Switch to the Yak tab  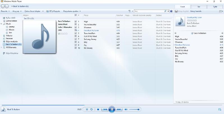coord(198,6)
